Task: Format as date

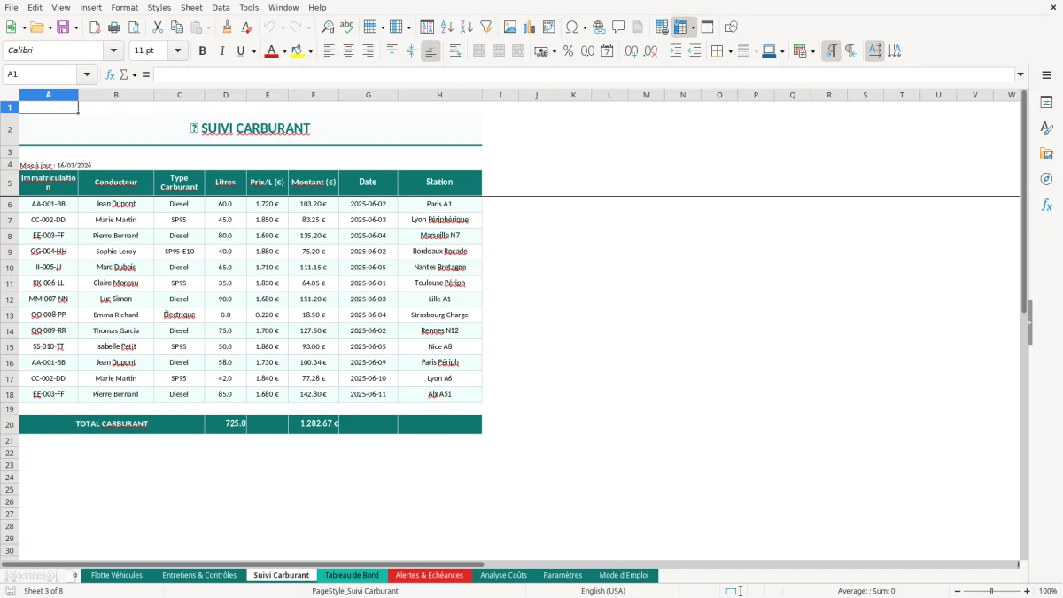Action: tap(607, 51)
